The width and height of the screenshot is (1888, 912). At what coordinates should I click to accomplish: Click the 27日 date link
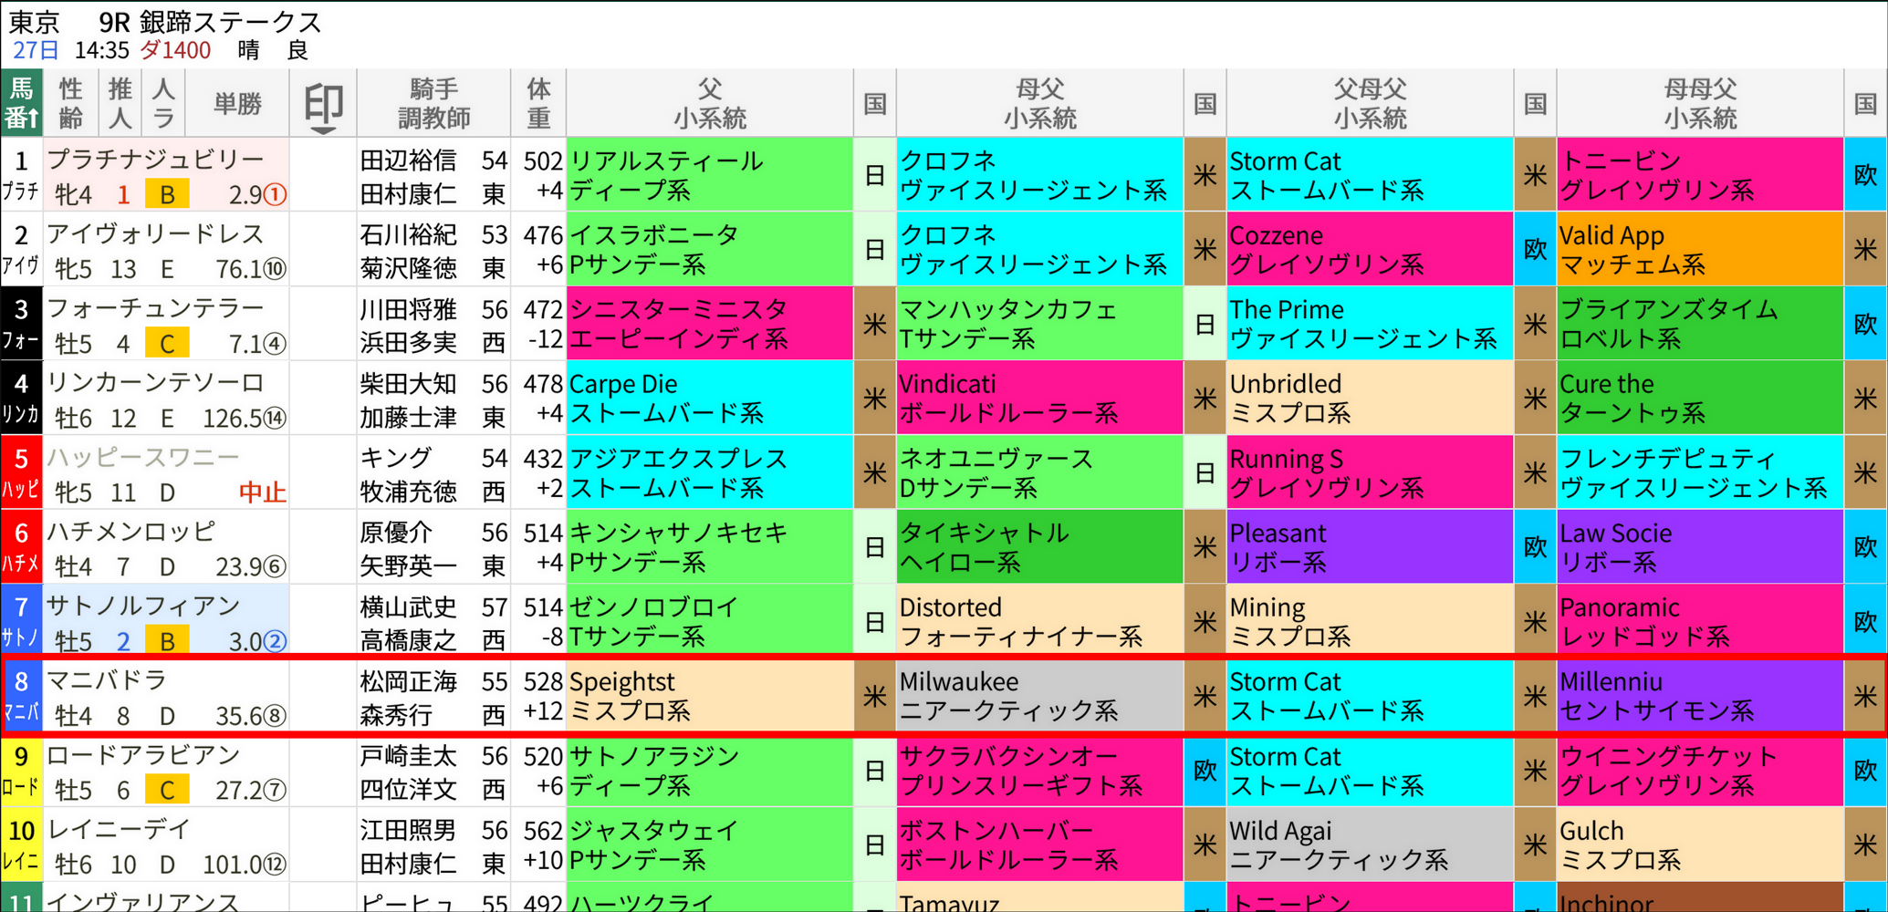tap(37, 50)
